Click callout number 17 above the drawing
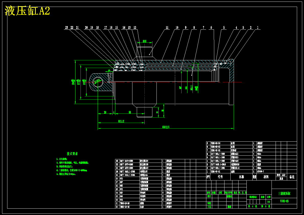This screenshot has height=215, width=304. point(106,28)
